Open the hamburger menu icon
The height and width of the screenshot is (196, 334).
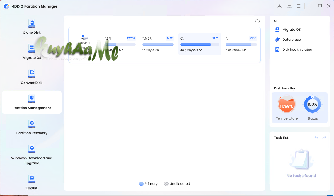tap(299, 6)
